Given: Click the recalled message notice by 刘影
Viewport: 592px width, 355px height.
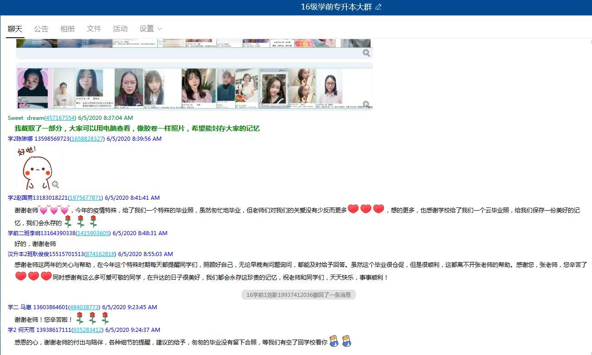Looking at the screenshot, I should point(298,295).
